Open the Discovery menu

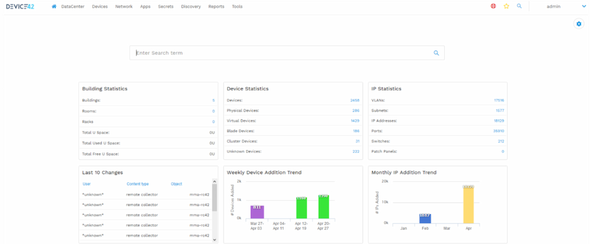191,6
